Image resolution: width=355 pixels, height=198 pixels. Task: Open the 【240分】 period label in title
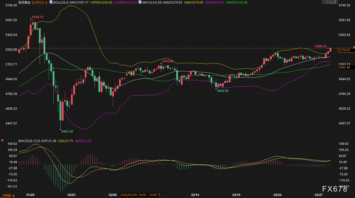(x=38, y=2)
